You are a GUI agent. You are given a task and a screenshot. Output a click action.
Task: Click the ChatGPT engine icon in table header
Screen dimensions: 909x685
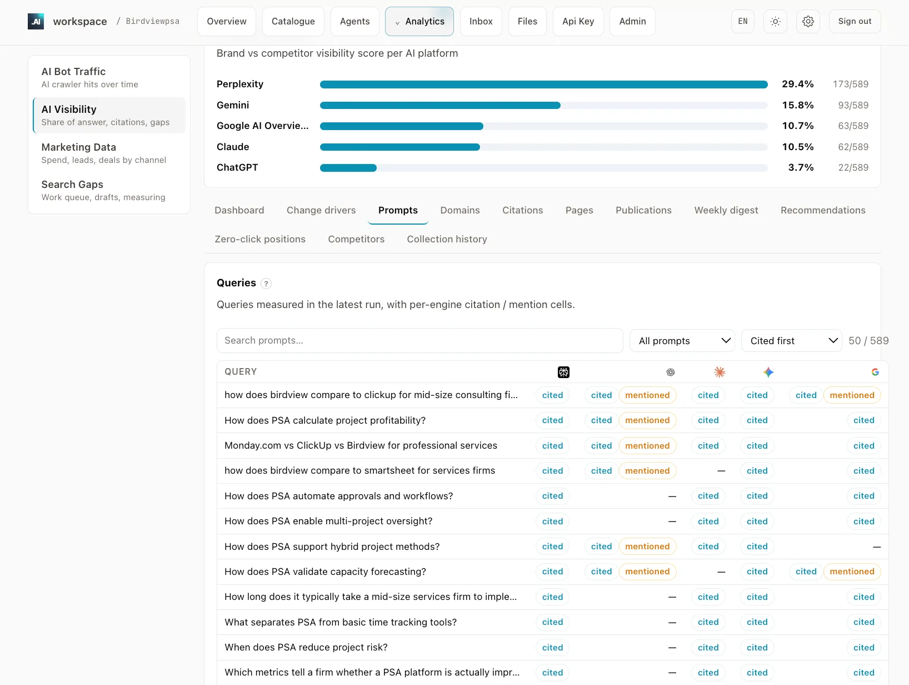tap(671, 372)
